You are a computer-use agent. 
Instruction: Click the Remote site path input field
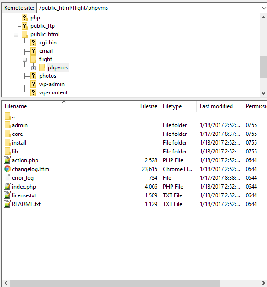point(149,8)
